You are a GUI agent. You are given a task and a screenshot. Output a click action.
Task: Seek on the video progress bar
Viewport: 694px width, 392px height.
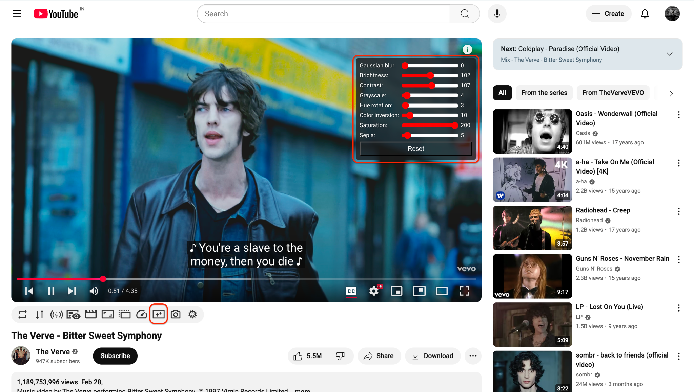(246, 279)
